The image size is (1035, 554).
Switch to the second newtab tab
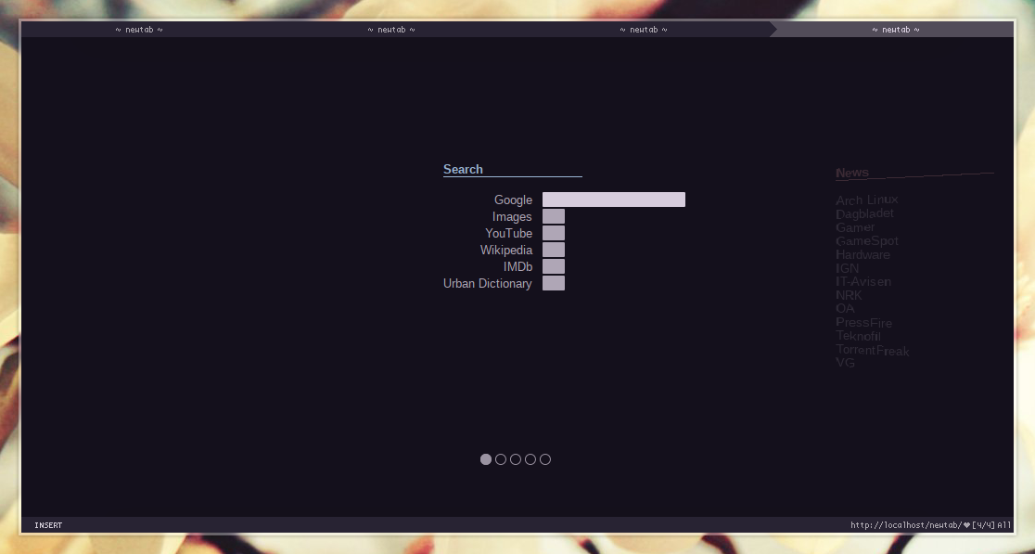click(390, 29)
